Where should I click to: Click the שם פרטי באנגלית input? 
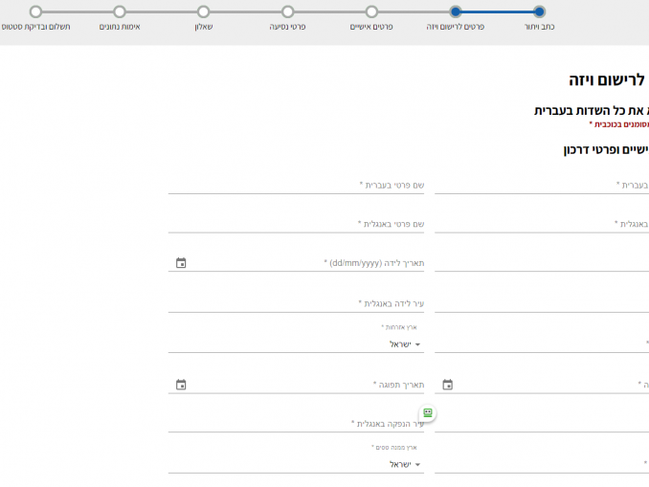click(x=297, y=224)
